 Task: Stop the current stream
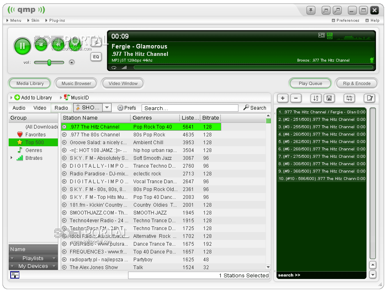click(41, 44)
